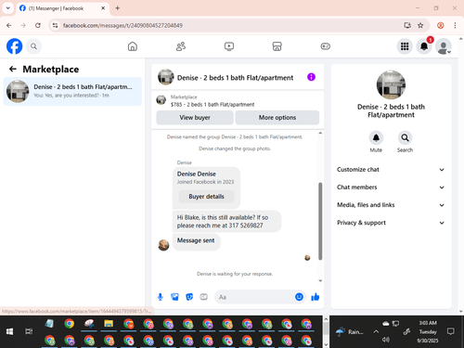Click the chat header group title
This screenshot has height=348, width=464.
(x=235, y=78)
